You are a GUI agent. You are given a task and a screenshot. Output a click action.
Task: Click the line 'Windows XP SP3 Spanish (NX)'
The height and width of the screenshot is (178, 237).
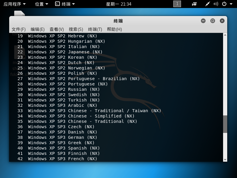tap(64, 148)
